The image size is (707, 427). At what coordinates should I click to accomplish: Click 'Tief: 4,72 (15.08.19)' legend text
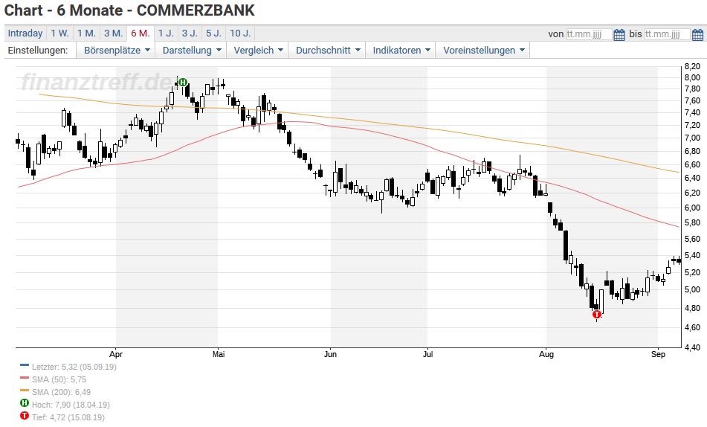68,417
